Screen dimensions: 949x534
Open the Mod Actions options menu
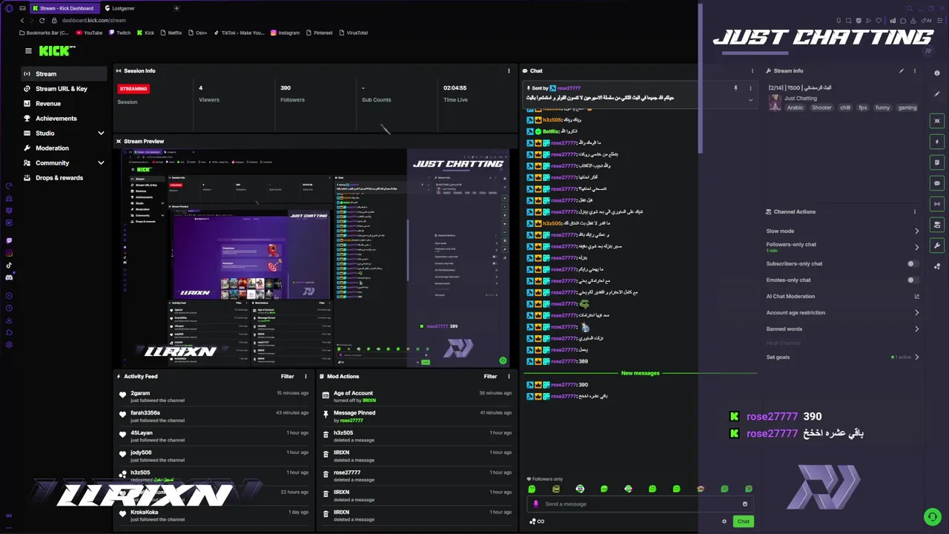coord(509,377)
